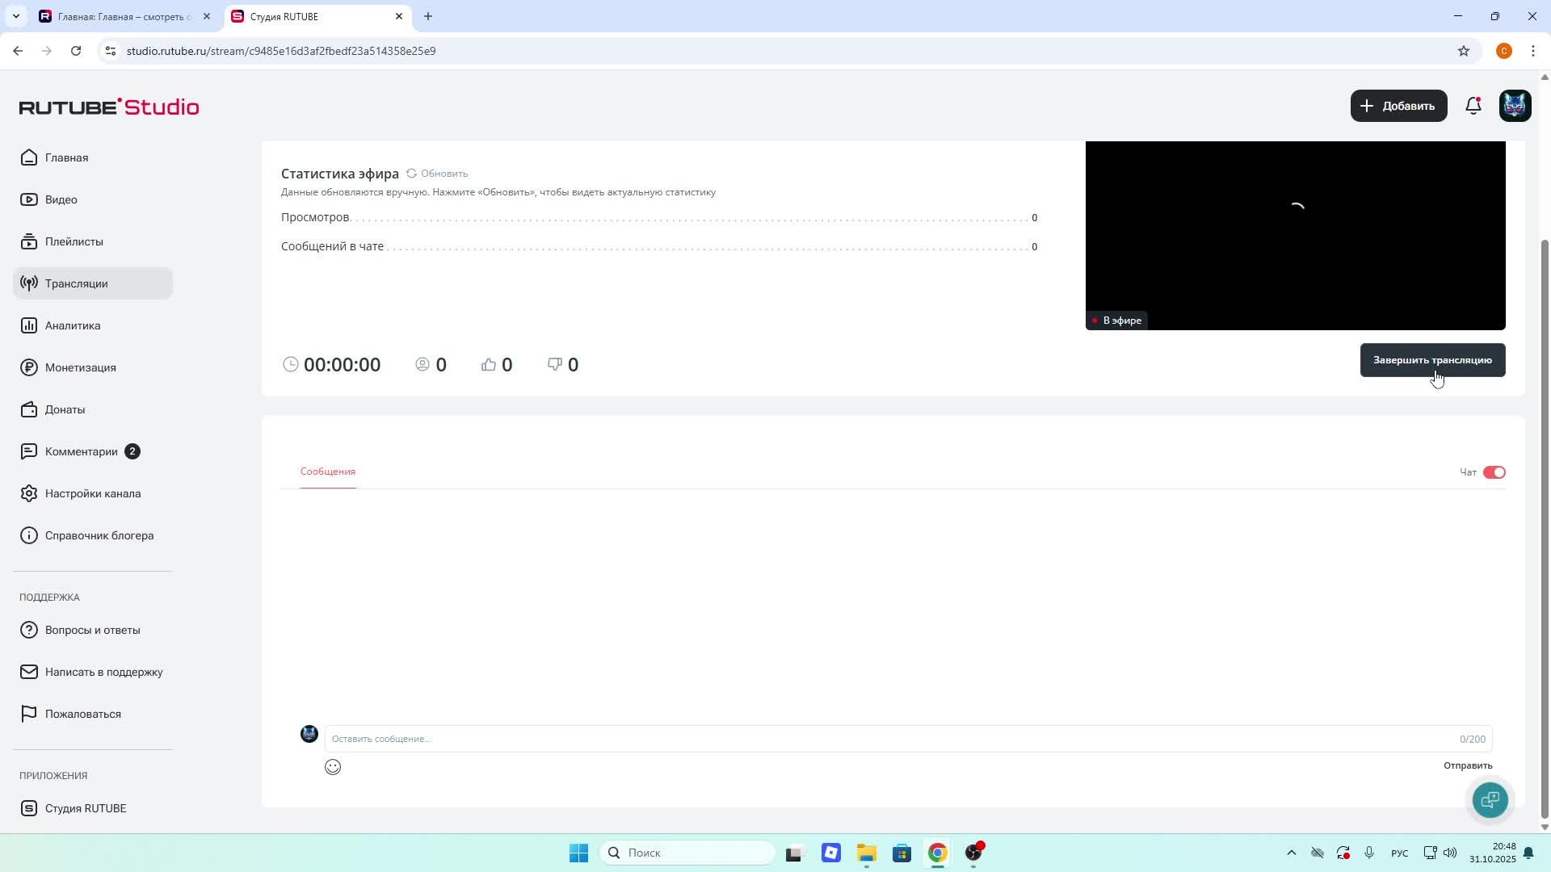
Task: Open user avatar profile menu
Action: coord(1515,106)
